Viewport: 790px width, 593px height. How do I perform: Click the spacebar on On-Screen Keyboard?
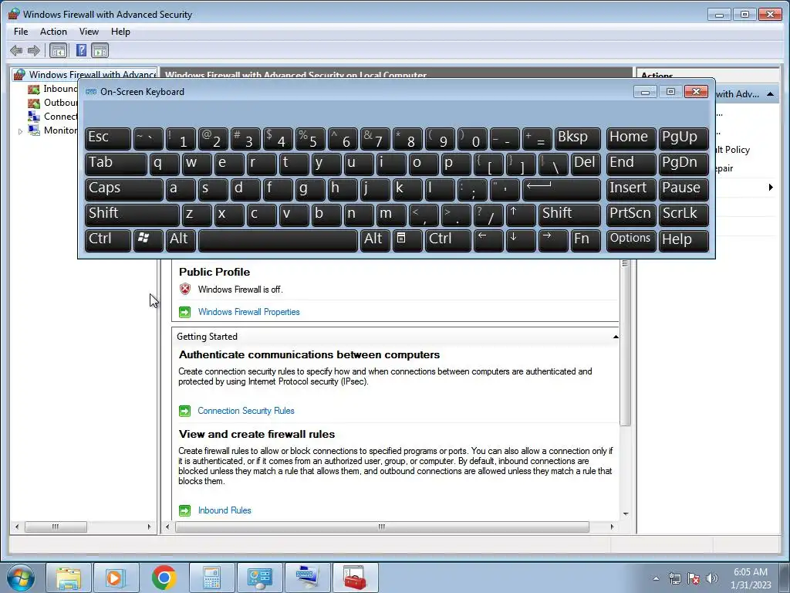click(x=278, y=240)
